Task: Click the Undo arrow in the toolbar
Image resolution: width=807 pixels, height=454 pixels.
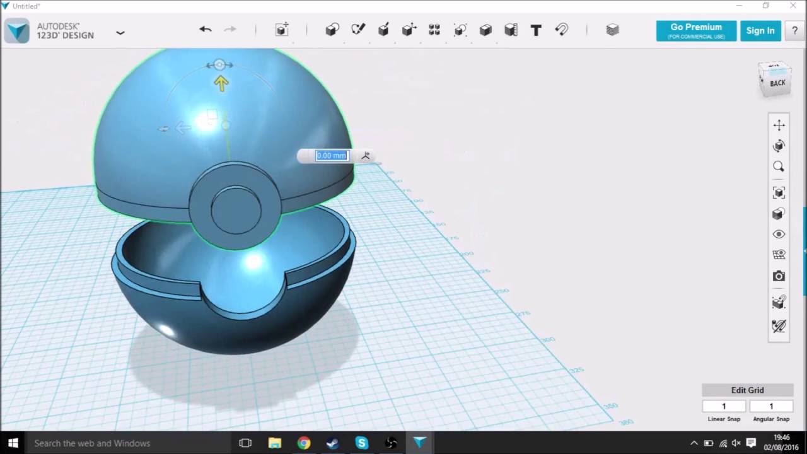Action: tap(205, 29)
